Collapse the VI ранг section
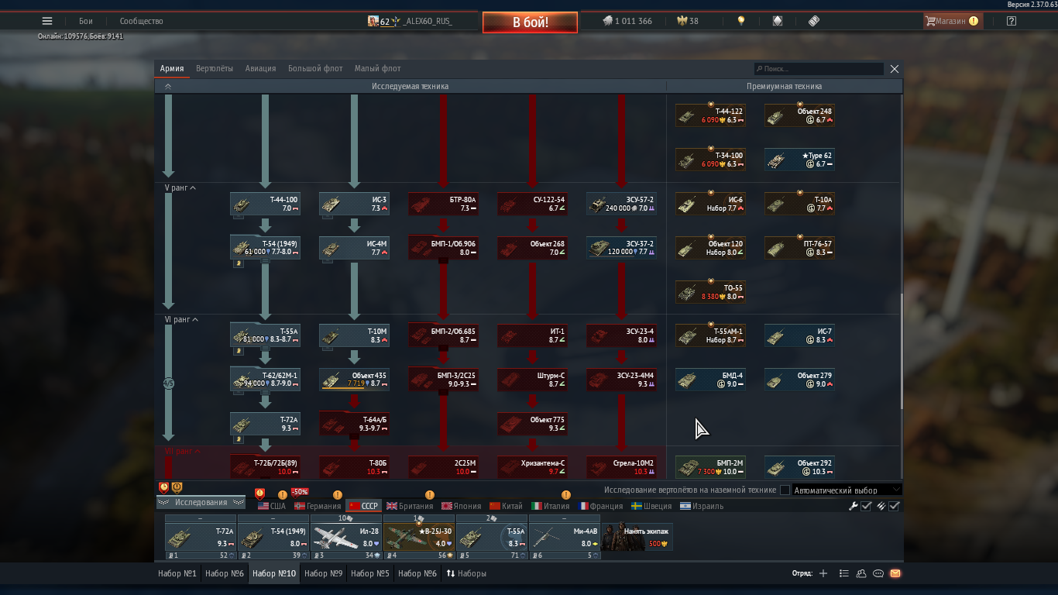Viewport: 1058px width, 595px height. [181, 319]
